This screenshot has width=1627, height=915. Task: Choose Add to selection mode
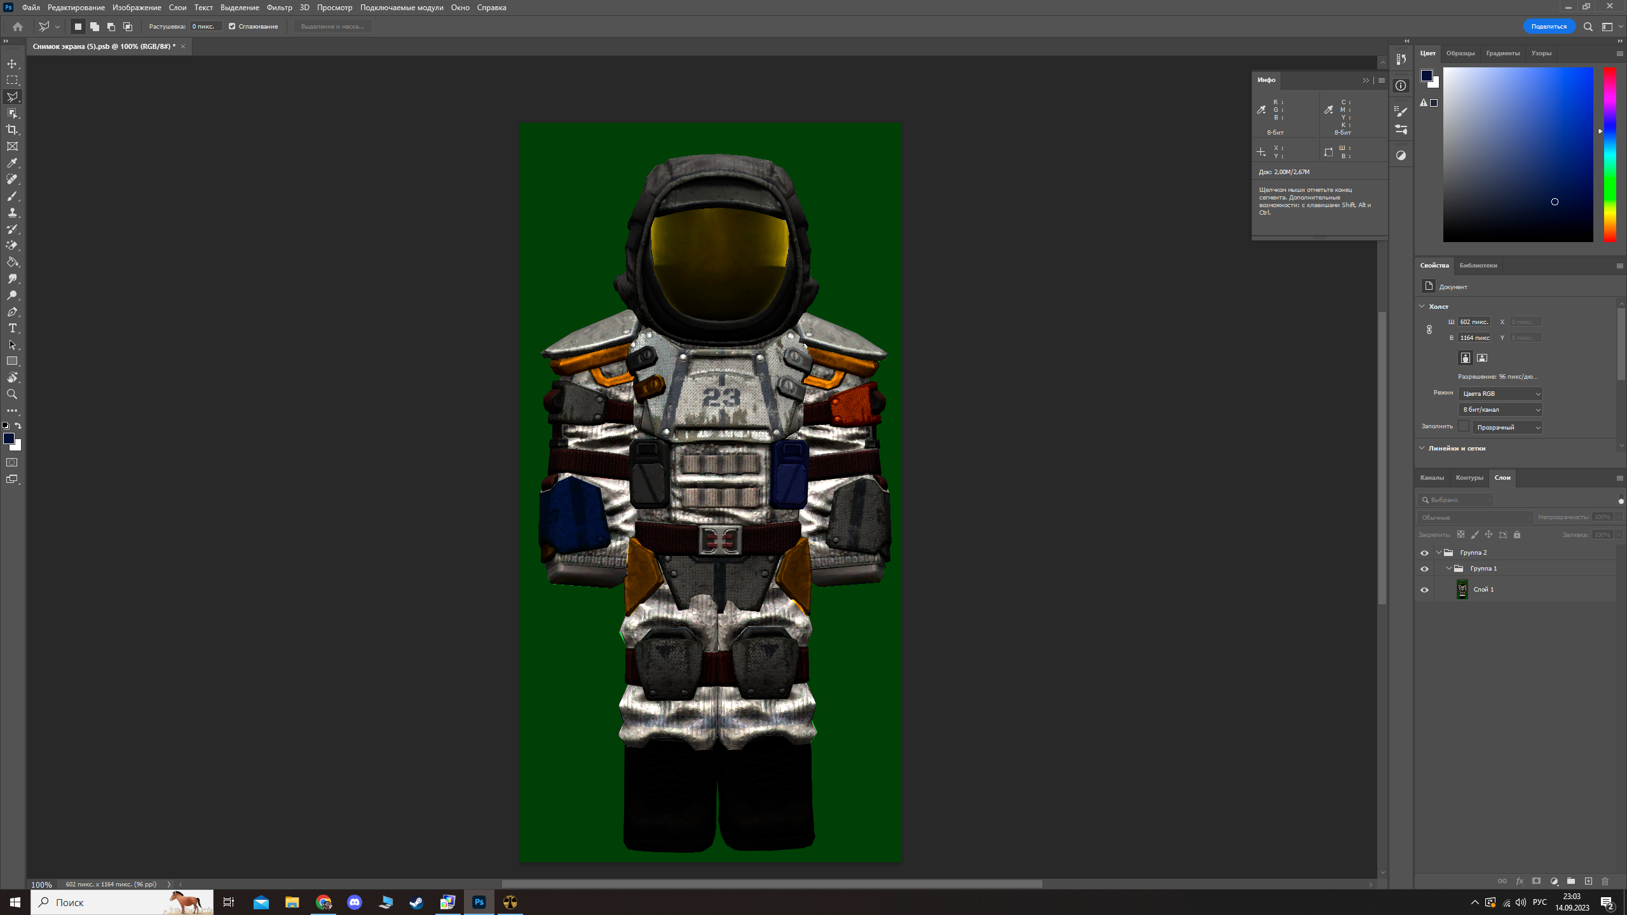tap(94, 27)
